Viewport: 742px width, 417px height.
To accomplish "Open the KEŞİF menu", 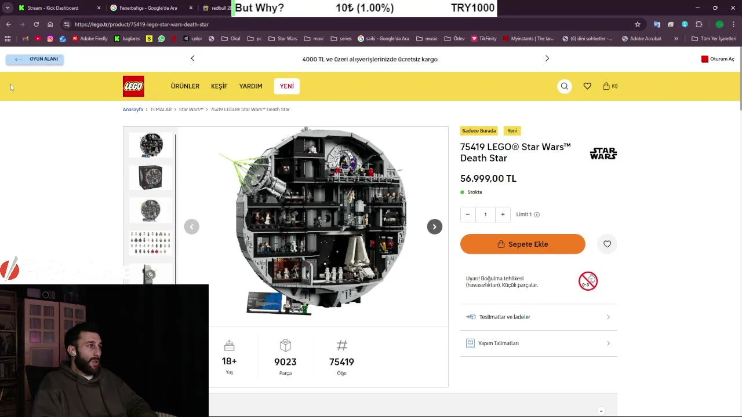I will pyautogui.click(x=219, y=86).
